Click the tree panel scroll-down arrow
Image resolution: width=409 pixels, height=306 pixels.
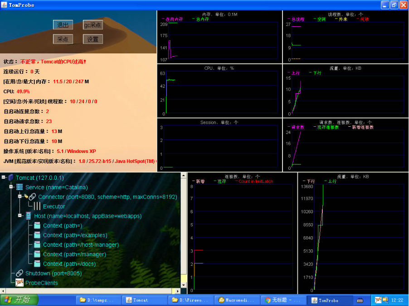[x=184, y=285]
